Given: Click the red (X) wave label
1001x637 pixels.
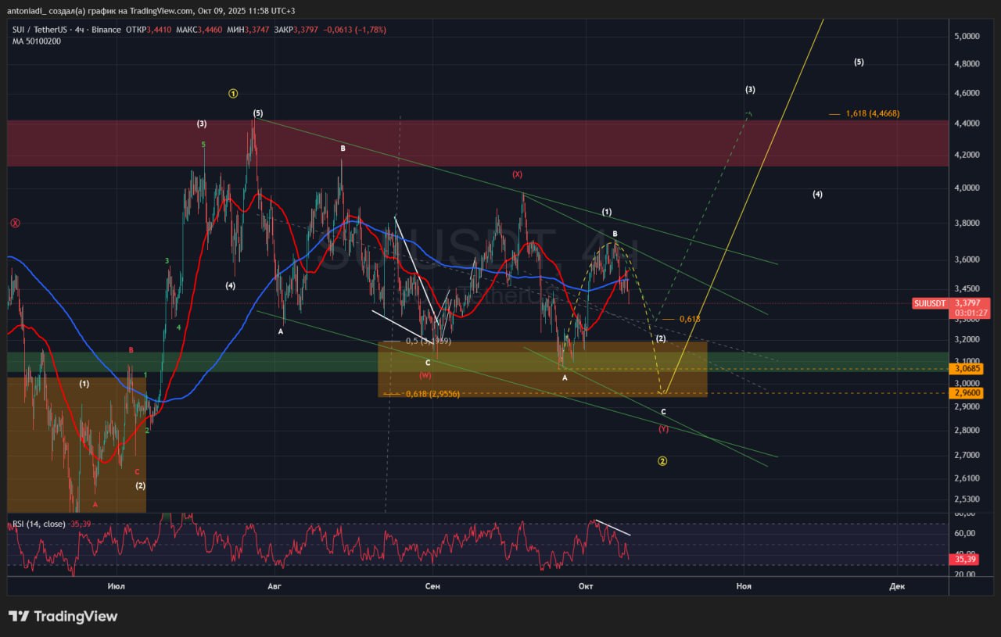Looking at the screenshot, I should point(517,174).
